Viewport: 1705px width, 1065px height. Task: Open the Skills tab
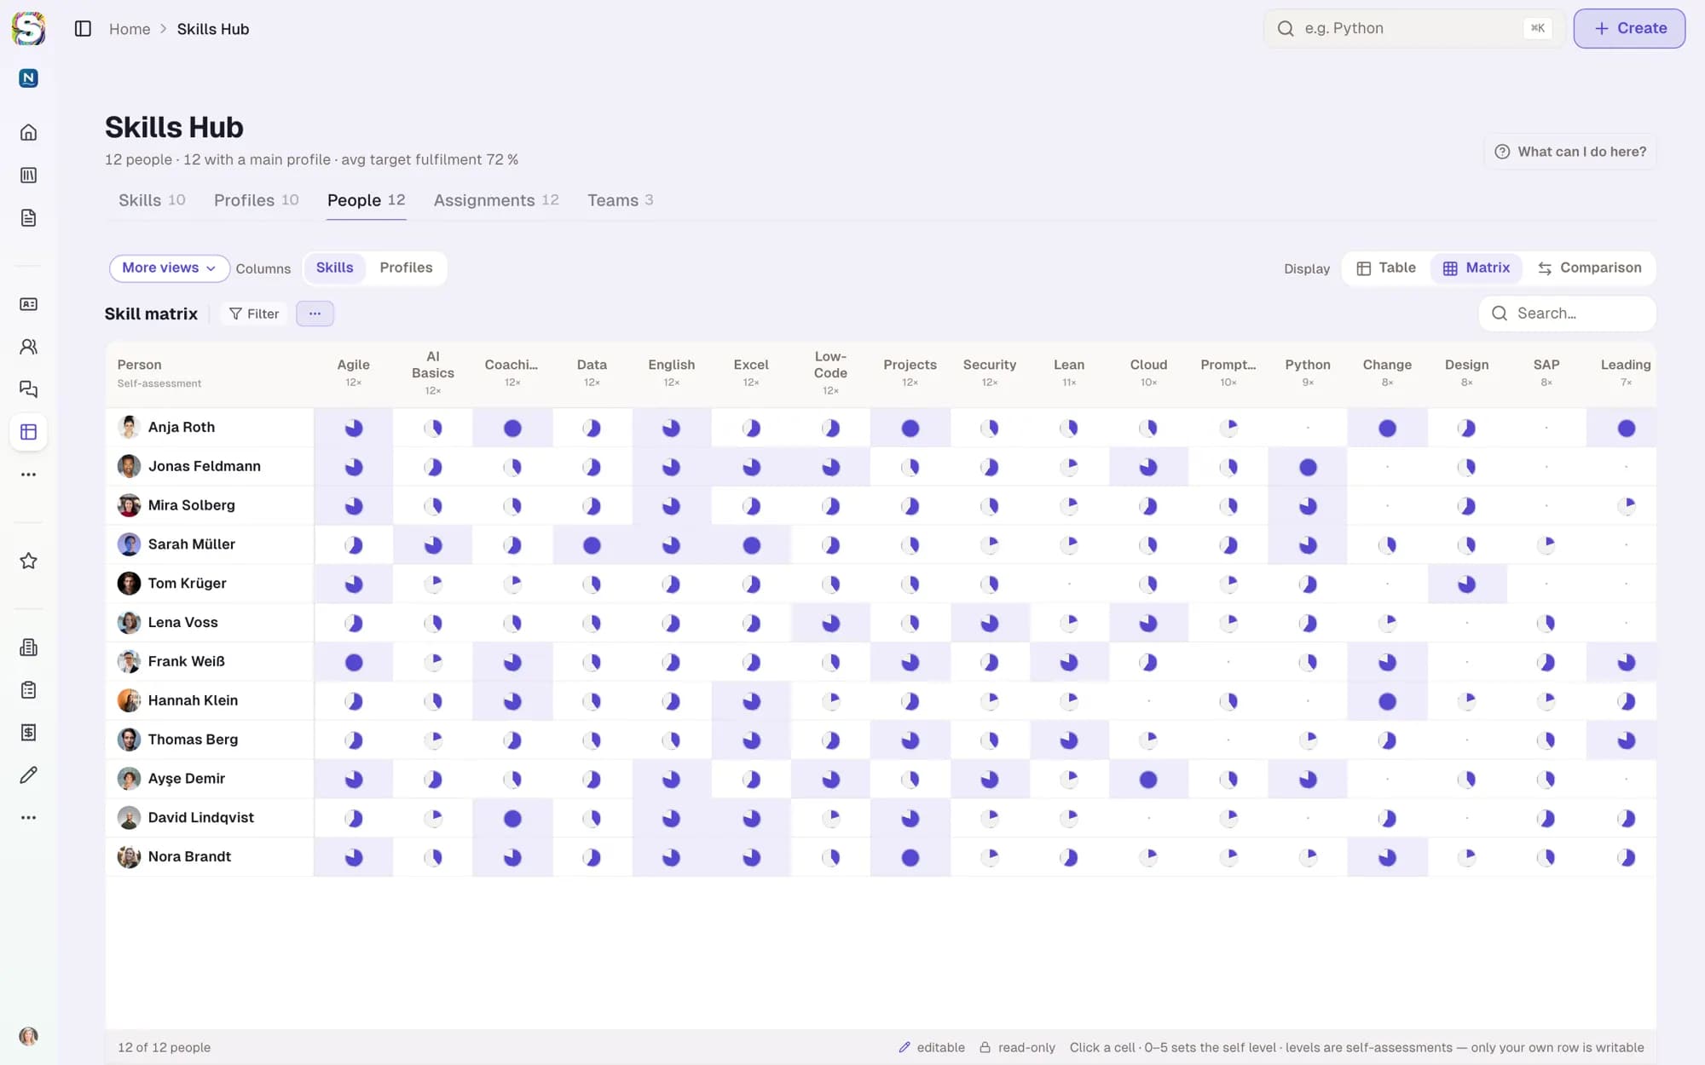152,200
